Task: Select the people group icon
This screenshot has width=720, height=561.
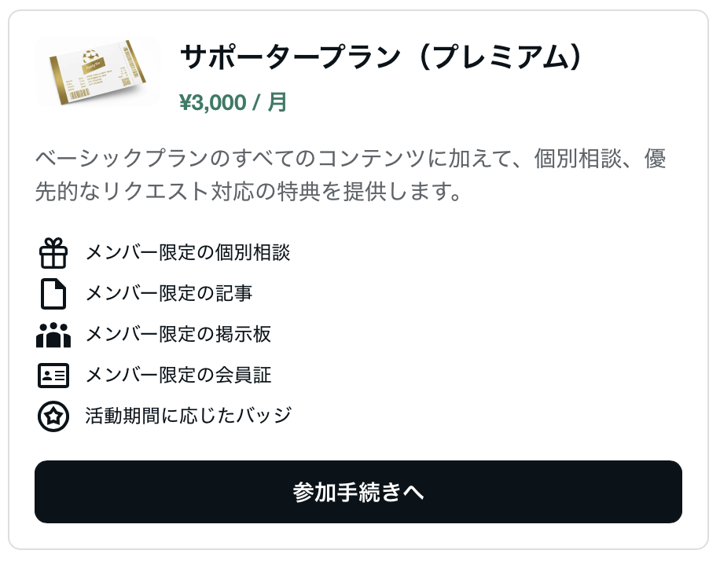Action: click(53, 335)
